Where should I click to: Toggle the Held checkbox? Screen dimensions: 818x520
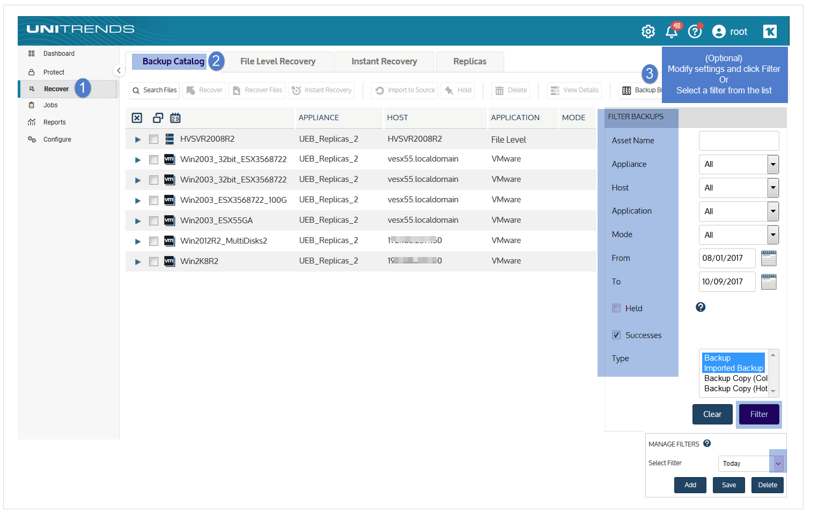pyautogui.click(x=616, y=308)
